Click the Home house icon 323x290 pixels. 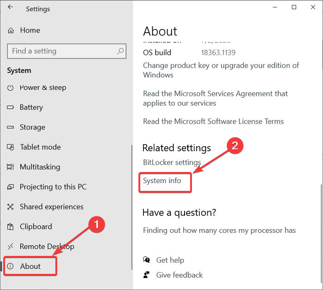point(11,31)
